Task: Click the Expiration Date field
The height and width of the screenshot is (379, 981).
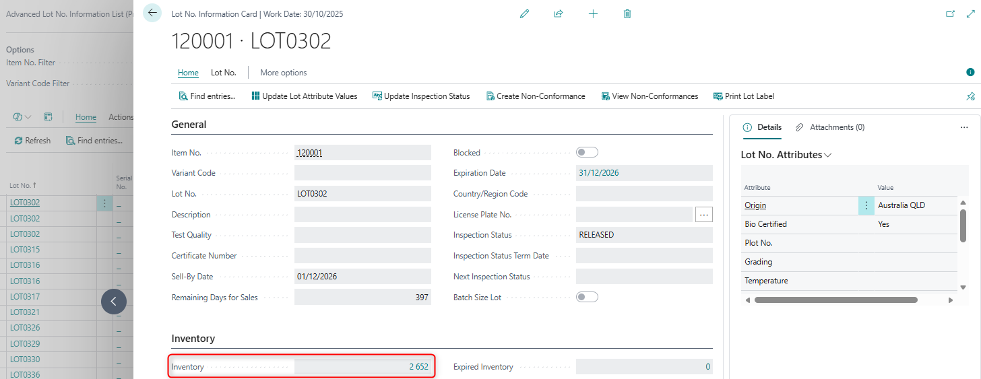Action: click(643, 173)
